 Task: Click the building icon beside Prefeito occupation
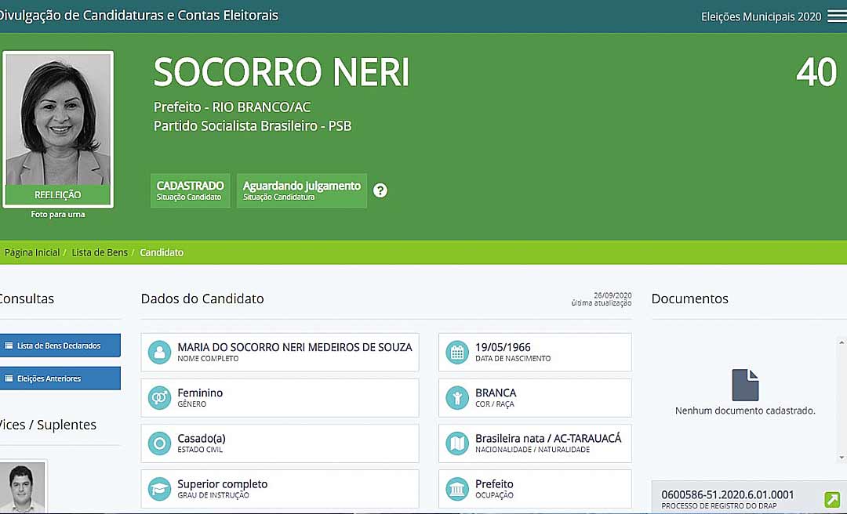pos(457,490)
